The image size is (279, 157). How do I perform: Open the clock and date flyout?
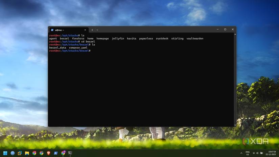point(271,153)
